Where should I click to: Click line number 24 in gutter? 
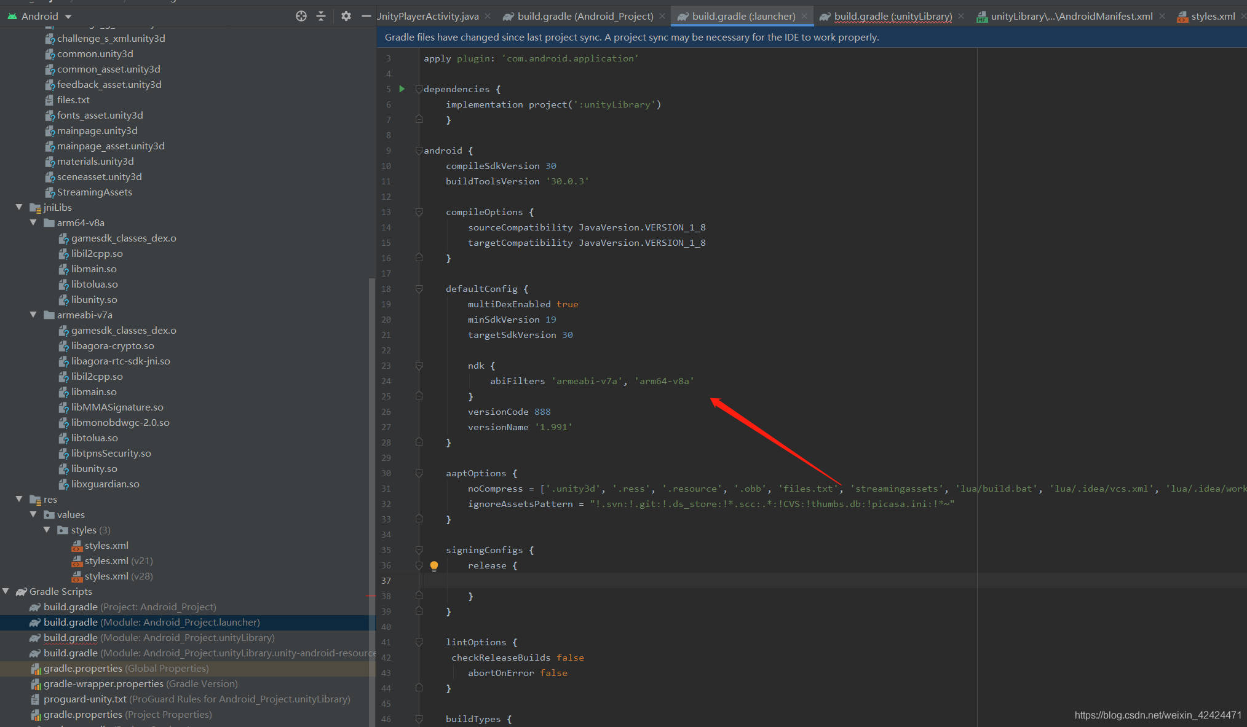click(386, 381)
